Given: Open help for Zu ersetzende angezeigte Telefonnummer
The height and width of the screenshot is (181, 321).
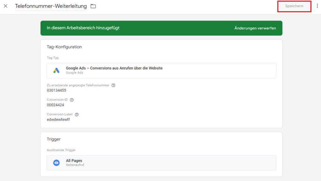Looking at the screenshot, I should pos(113,85).
